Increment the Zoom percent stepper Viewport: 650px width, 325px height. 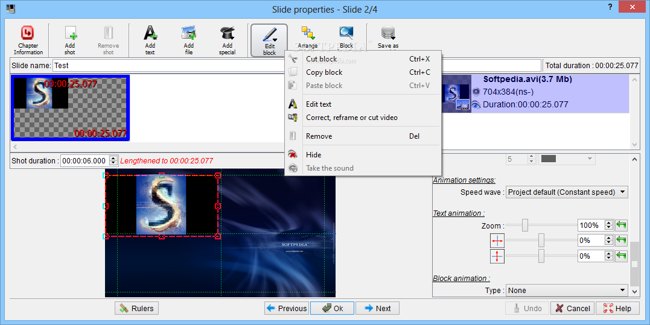click(608, 223)
